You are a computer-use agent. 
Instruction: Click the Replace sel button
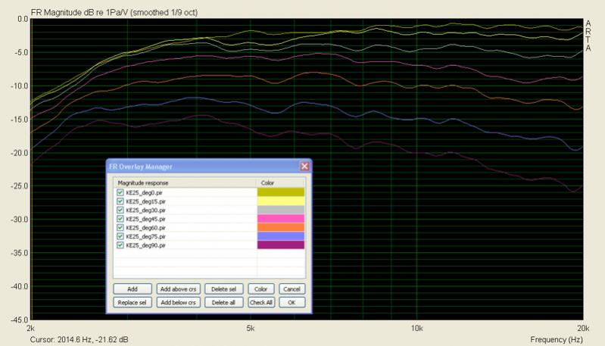(x=133, y=303)
